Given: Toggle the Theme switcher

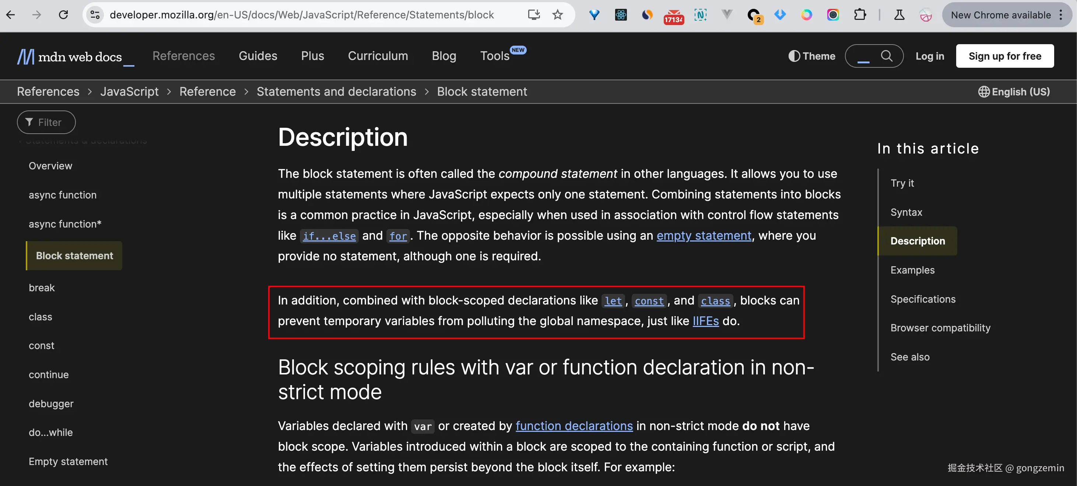Looking at the screenshot, I should tap(811, 56).
